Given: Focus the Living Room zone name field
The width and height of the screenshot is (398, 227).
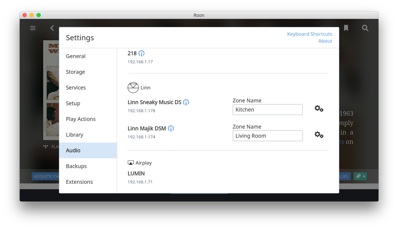Looking at the screenshot, I should (267, 136).
